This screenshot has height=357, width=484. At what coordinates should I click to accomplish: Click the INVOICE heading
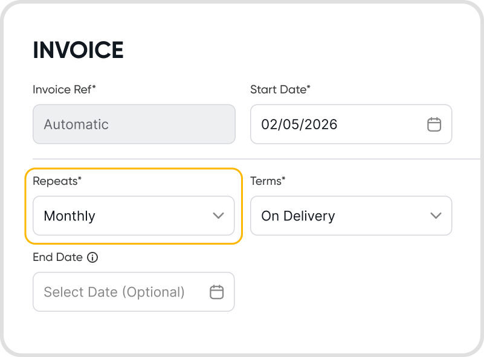(x=78, y=51)
